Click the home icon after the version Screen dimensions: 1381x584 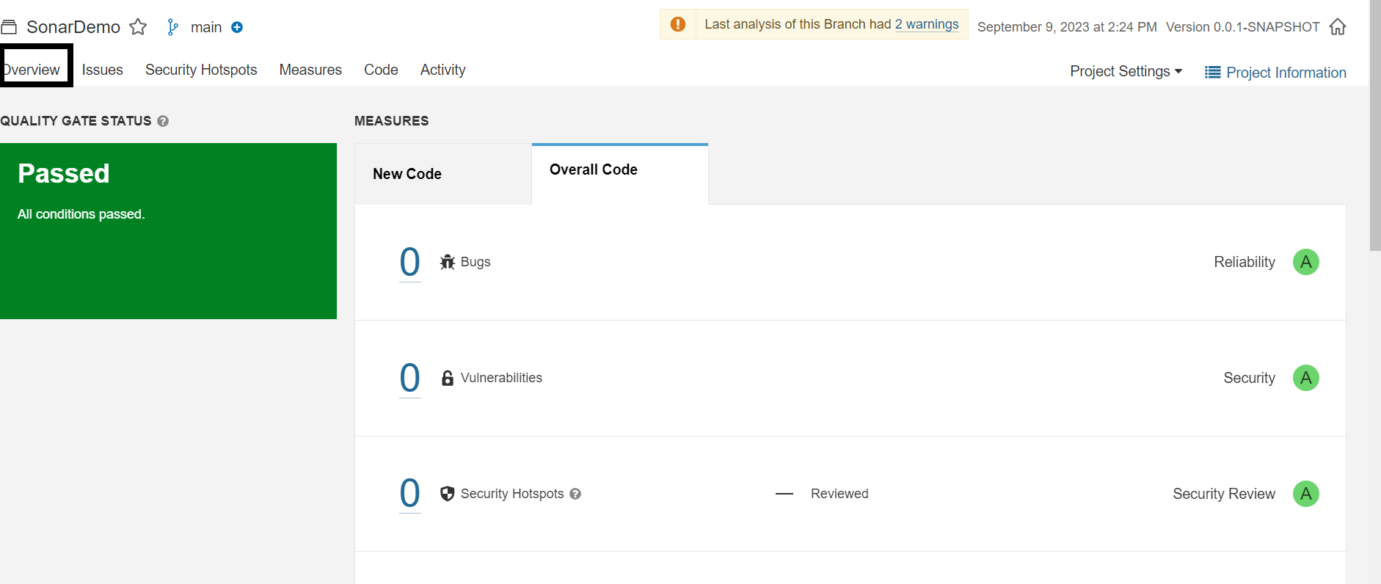click(1338, 27)
